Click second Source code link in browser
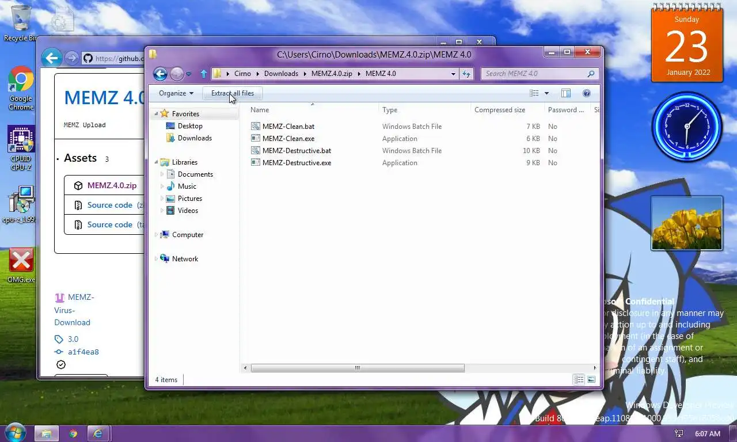Image resolution: width=737 pixels, height=442 pixels. click(x=110, y=224)
